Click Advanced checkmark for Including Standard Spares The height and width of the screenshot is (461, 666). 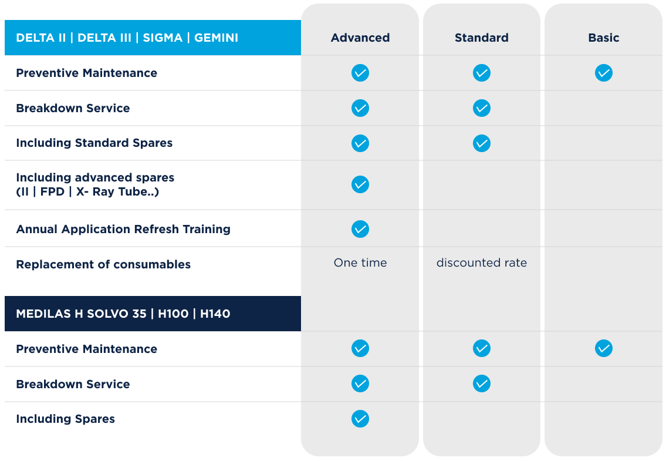tap(360, 143)
